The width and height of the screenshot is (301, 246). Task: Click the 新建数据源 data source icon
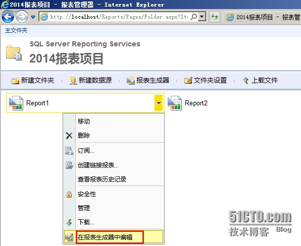coord(73,81)
